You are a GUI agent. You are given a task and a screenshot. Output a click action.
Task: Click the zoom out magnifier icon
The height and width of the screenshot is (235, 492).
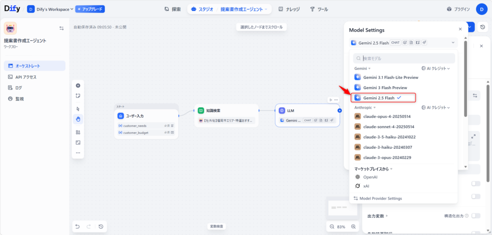(x=332, y=226)
